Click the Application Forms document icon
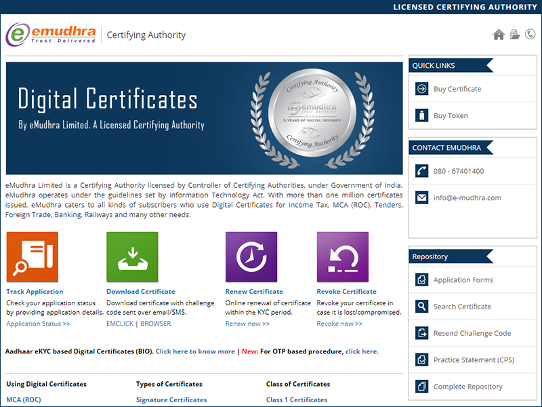 421,279
